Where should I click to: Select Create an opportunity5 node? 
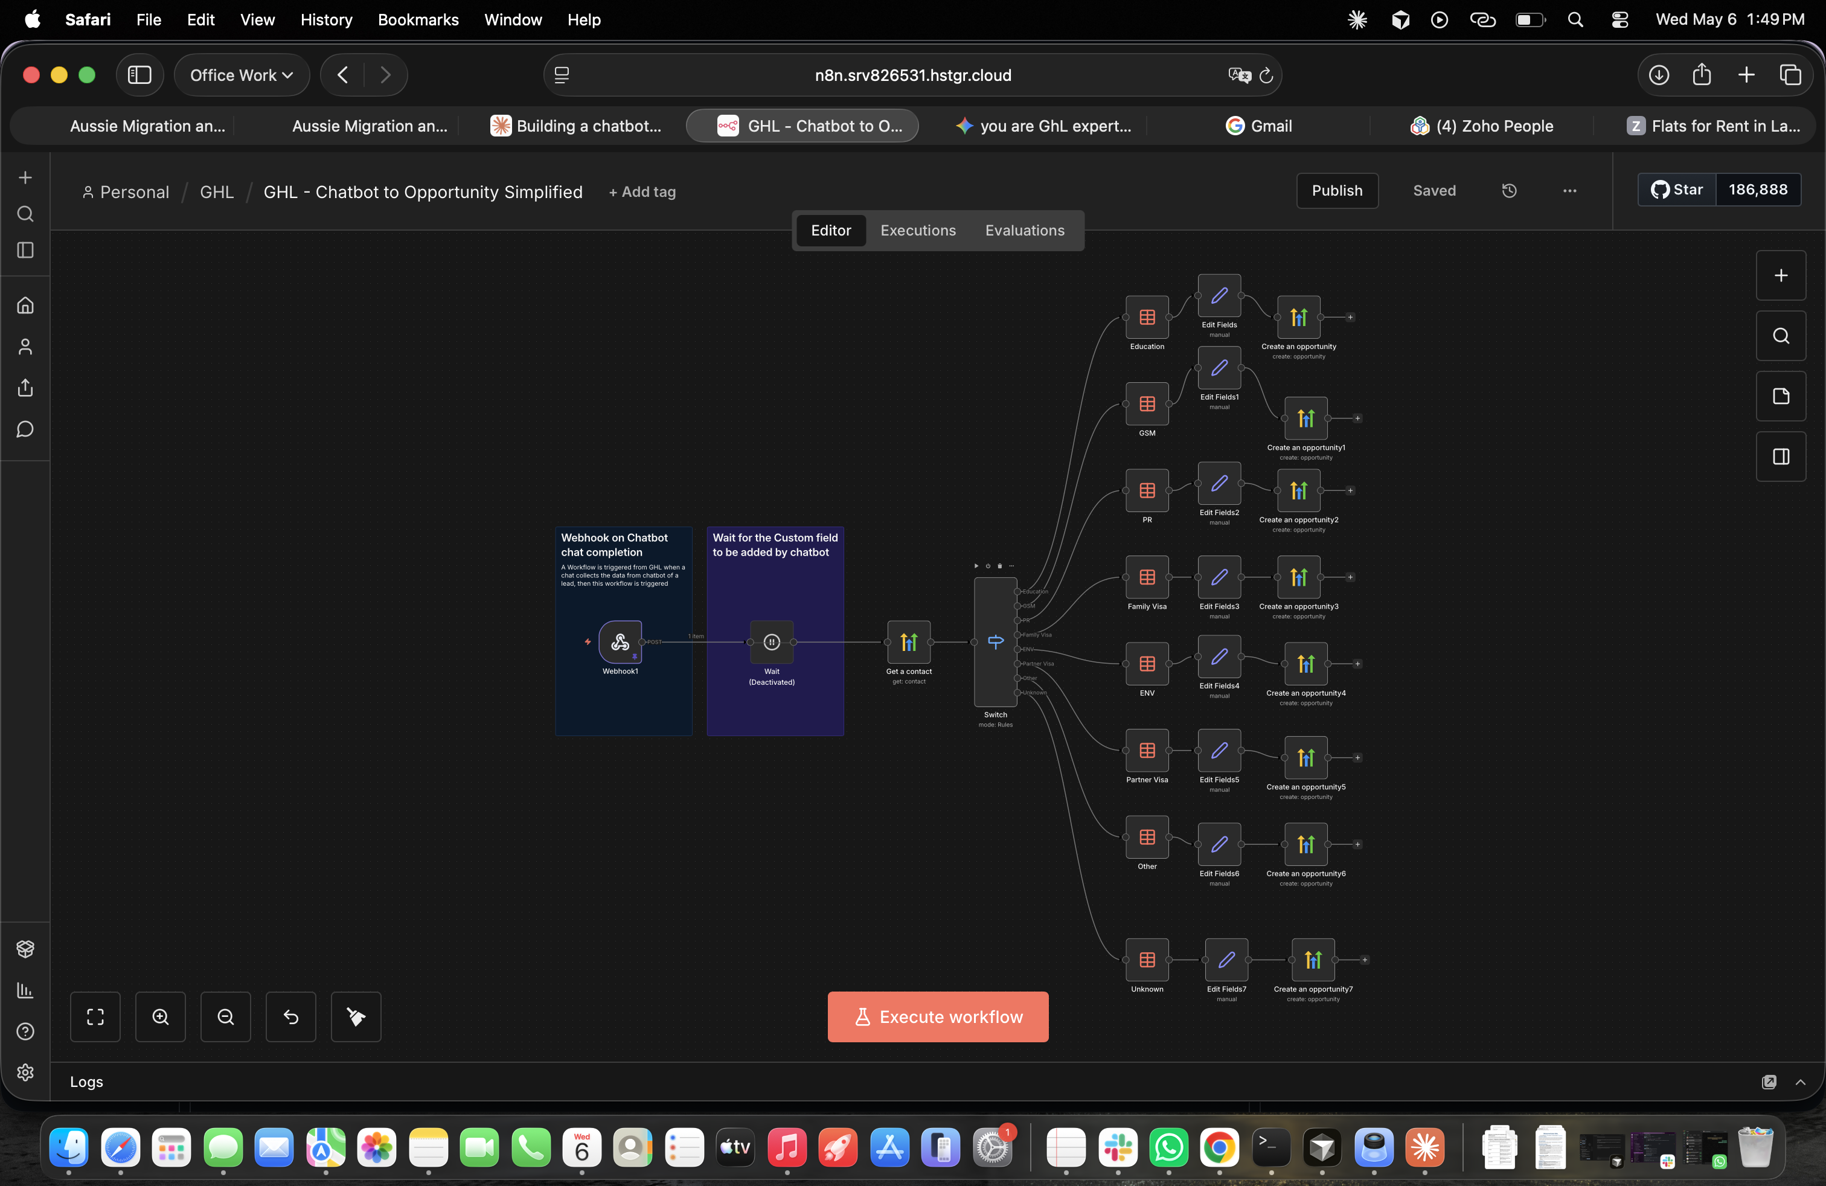click(1306, 757)
